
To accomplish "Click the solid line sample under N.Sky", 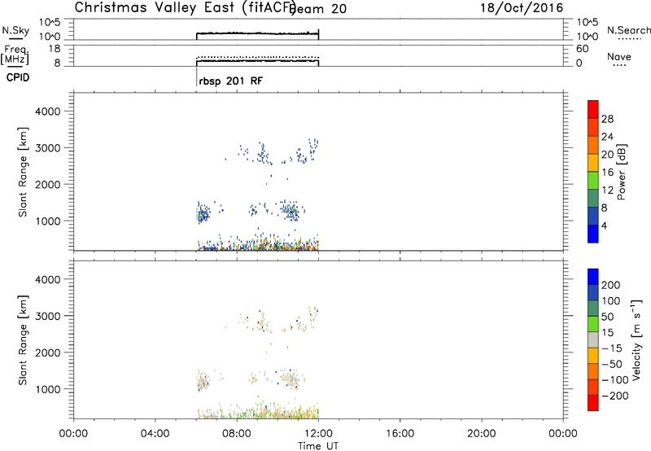I will (x=15, y=39).
